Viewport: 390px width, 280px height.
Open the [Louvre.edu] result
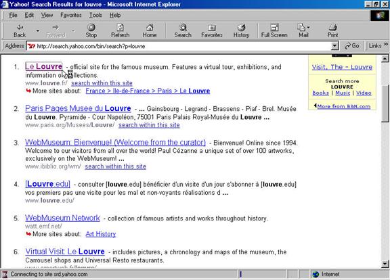pos(47,184)
